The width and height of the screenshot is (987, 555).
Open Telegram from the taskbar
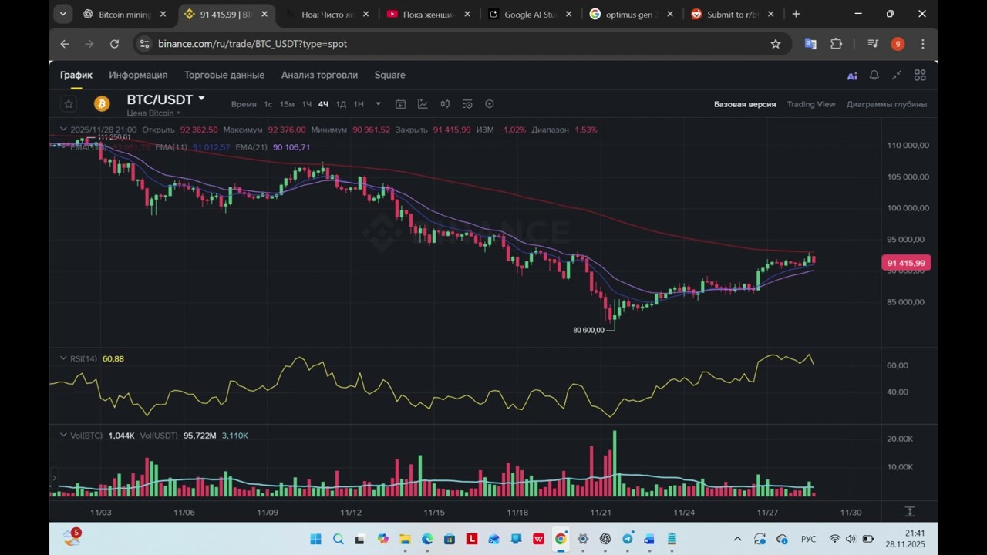pyautogui.click(x=628, y=539)
